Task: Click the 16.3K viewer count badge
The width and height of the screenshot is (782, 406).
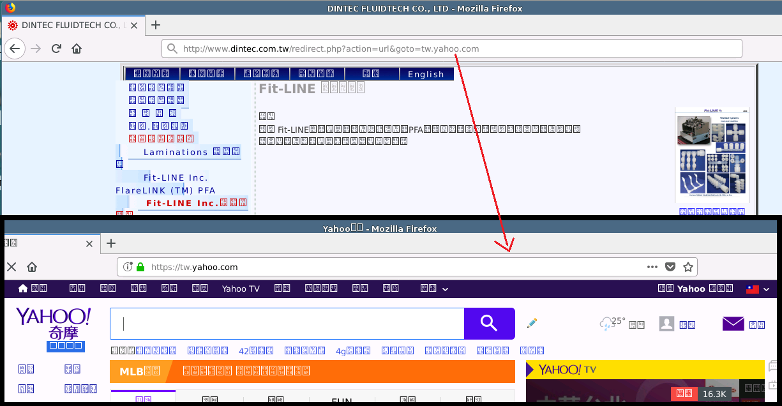Action: tap(714, 394)
